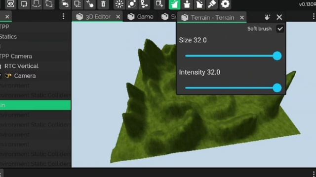The image size is (316, 177).
Task: Select the green terrain raise tool
Action: [174, 4]
